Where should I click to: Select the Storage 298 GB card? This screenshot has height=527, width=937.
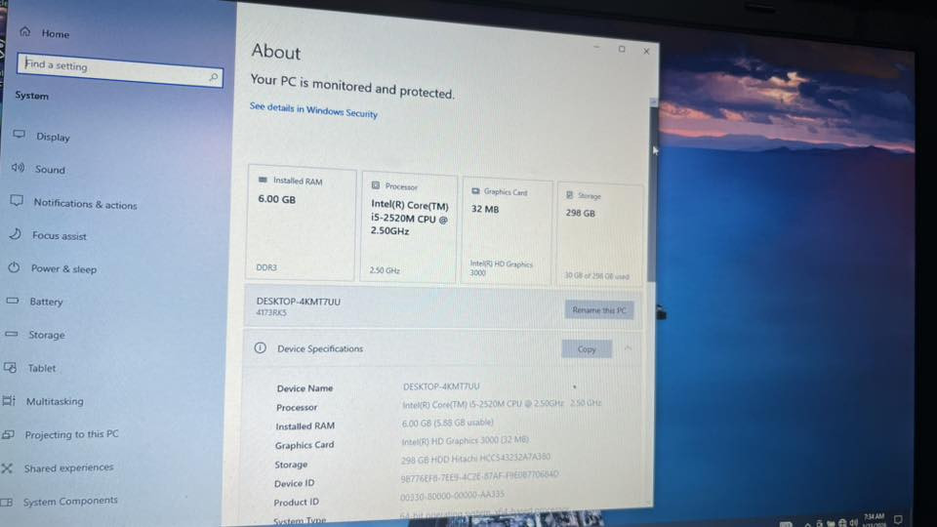(x=600, y=234)
